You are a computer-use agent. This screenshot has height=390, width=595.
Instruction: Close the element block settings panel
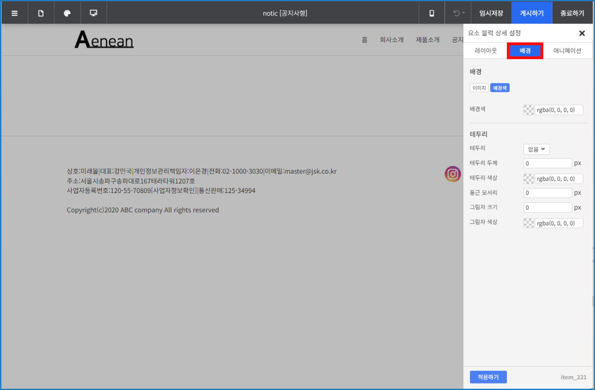point(582,33)
